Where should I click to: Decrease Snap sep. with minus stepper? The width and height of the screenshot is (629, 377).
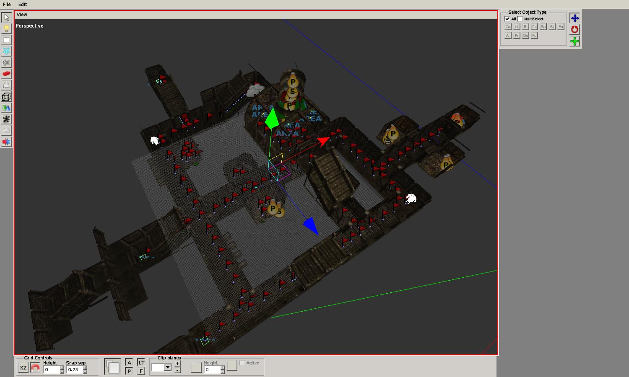(85, 372)
